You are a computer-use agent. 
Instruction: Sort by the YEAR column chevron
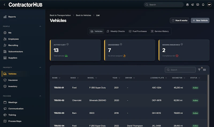[119, 78]
